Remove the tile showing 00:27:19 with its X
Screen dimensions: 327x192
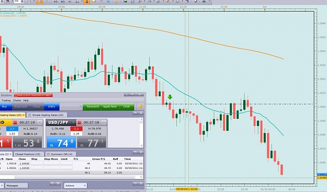(40, 122)
